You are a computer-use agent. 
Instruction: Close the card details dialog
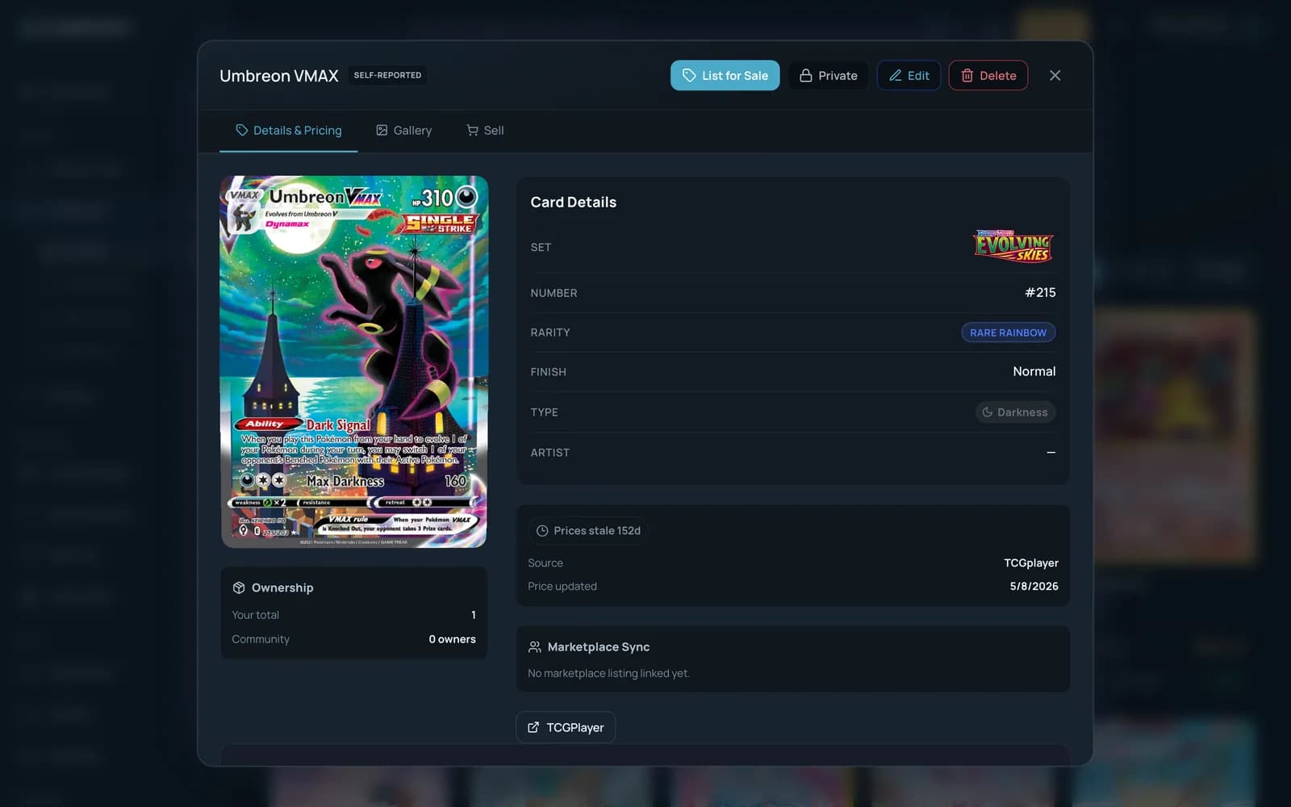click(1055, 75)
